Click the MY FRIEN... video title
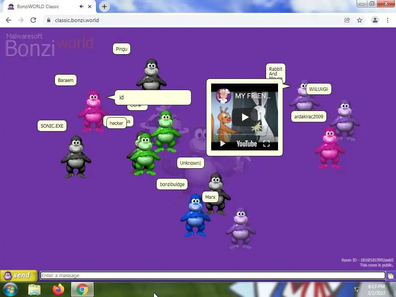This screenshot has height=297, width=396. tap(253, 96)
